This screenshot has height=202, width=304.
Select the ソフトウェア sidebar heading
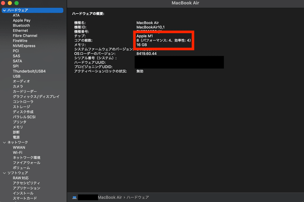17,173
